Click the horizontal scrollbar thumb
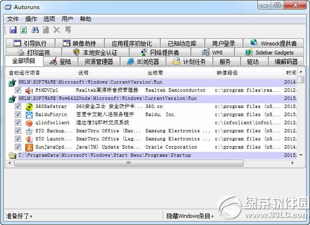Viewport: 310px width, 225px height. click(x=129, y=163)
